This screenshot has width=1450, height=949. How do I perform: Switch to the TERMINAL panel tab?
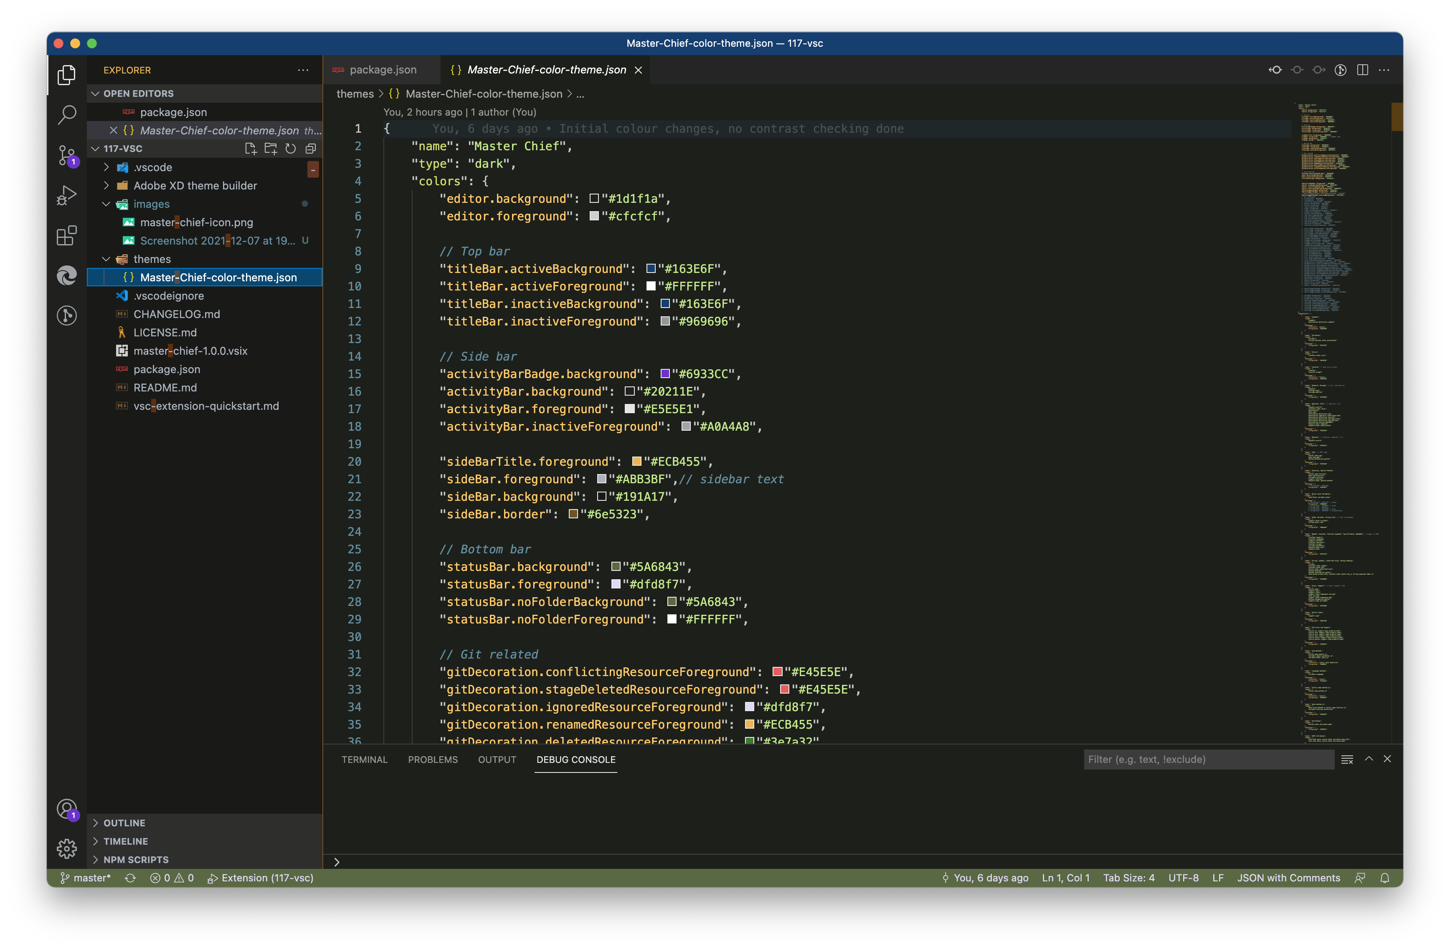coord(364,759)
